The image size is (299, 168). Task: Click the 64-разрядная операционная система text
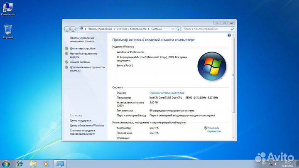[172, 111]
